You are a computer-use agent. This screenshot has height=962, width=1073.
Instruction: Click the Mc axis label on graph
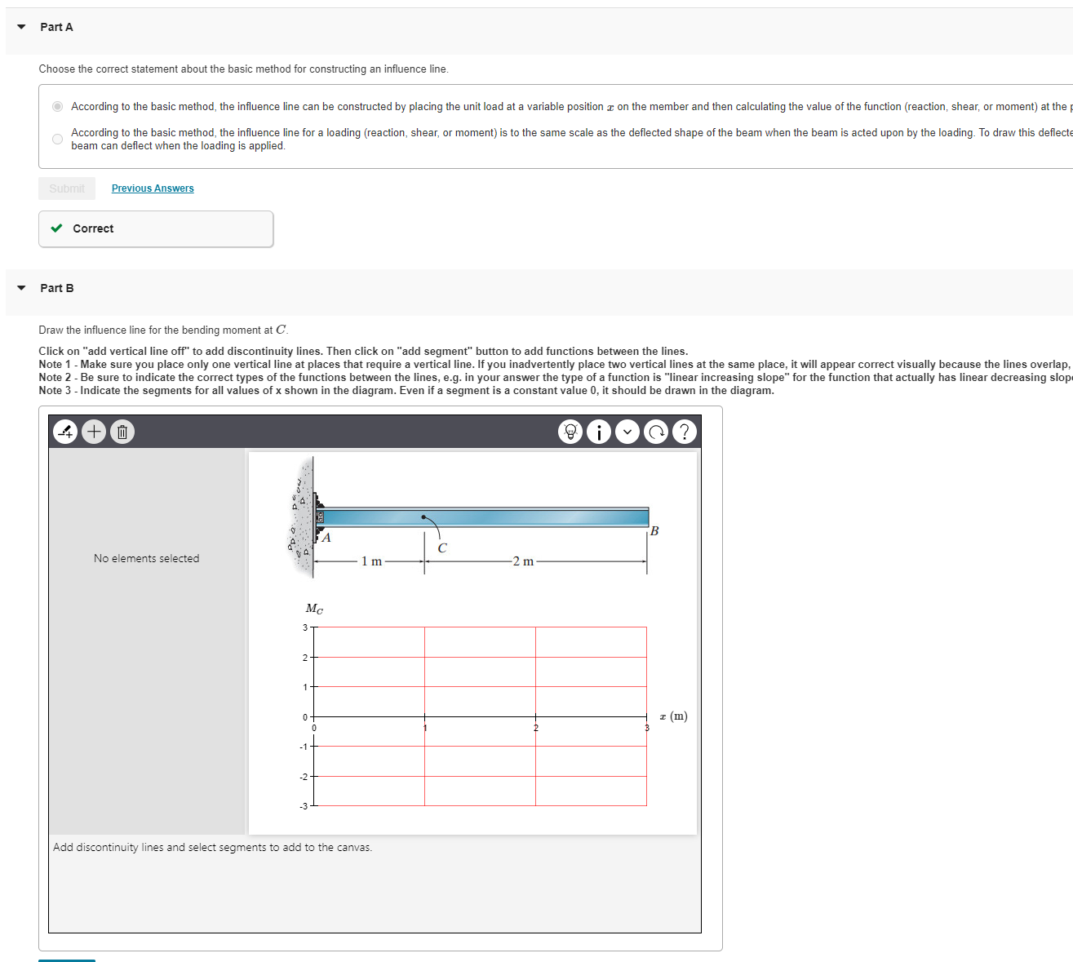click(x=314, y=609)
